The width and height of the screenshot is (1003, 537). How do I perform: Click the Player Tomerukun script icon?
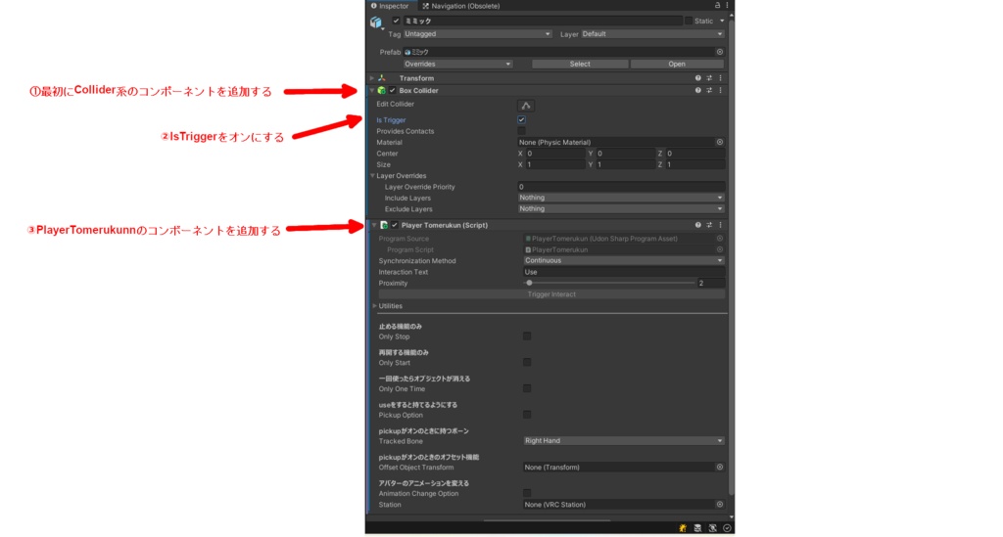384,225
